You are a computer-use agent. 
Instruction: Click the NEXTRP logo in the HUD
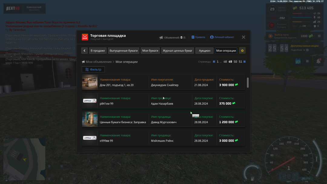(x=13, y=8)
